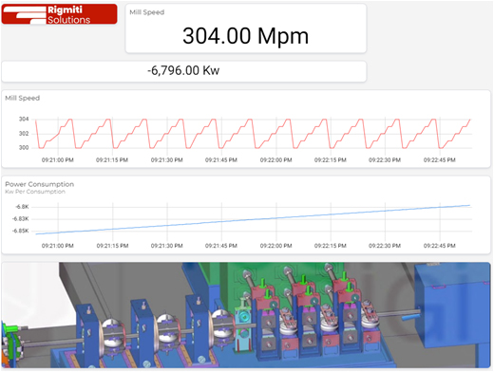
Task: Click the 304 axis label on Mill Speed chart
Action: pyautogui.click(x=24, y=120)
